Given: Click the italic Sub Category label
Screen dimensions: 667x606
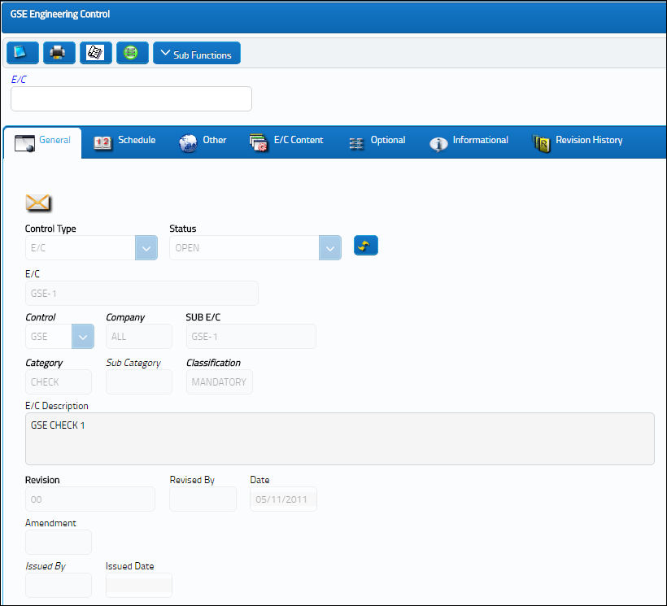Looking at the screenshot, I should 133,363.
